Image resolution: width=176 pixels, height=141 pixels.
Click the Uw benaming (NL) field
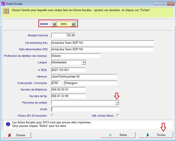point(102,43)
